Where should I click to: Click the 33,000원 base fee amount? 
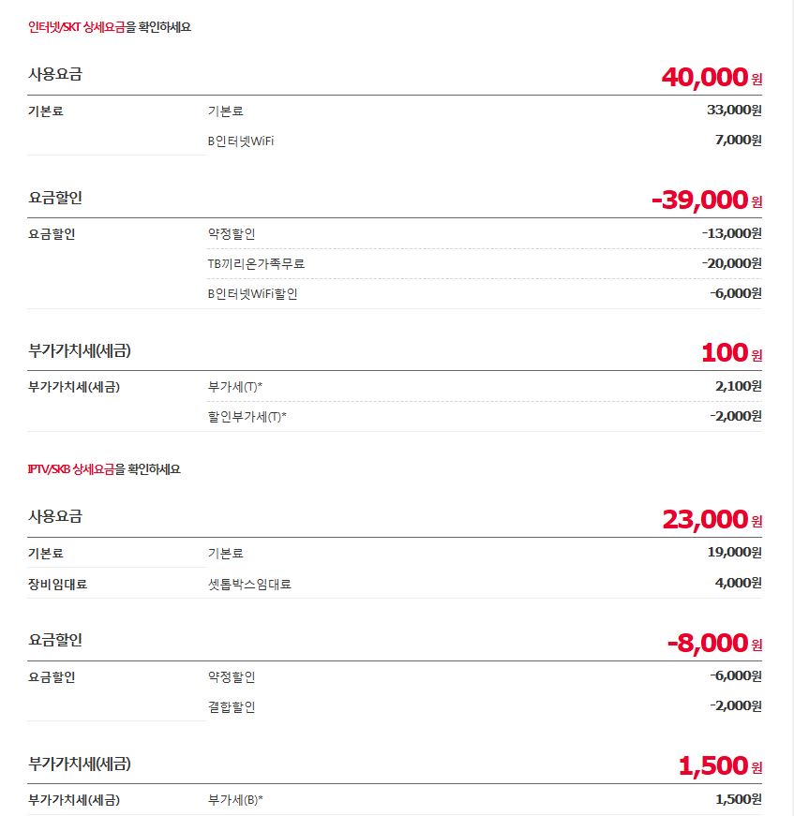tap(734, 111)
